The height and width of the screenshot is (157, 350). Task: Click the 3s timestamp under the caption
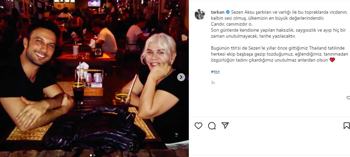(x=213, y=82)
